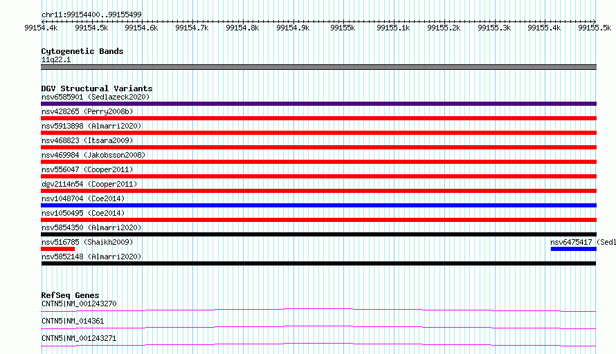Click the short blue nsv6475417 bar

click(574, 249)
